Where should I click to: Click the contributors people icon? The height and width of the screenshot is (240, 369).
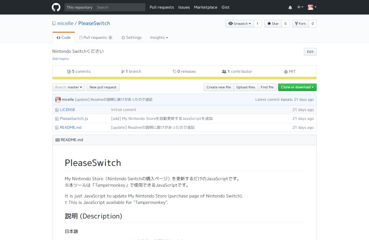click(x=224, y=71)
